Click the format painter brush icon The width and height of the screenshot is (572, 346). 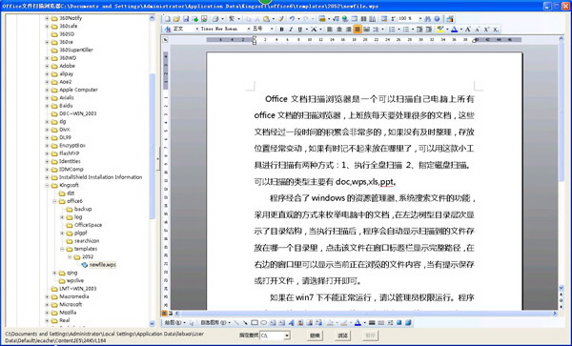(281, 19)
